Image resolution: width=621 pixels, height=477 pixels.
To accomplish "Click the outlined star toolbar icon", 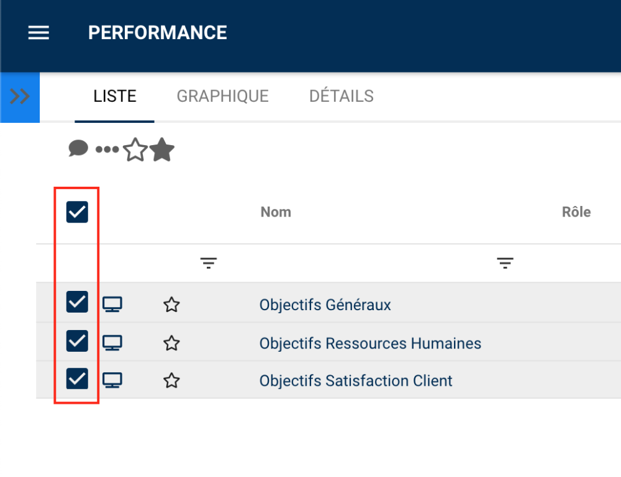I will click(x=135, y=150).
